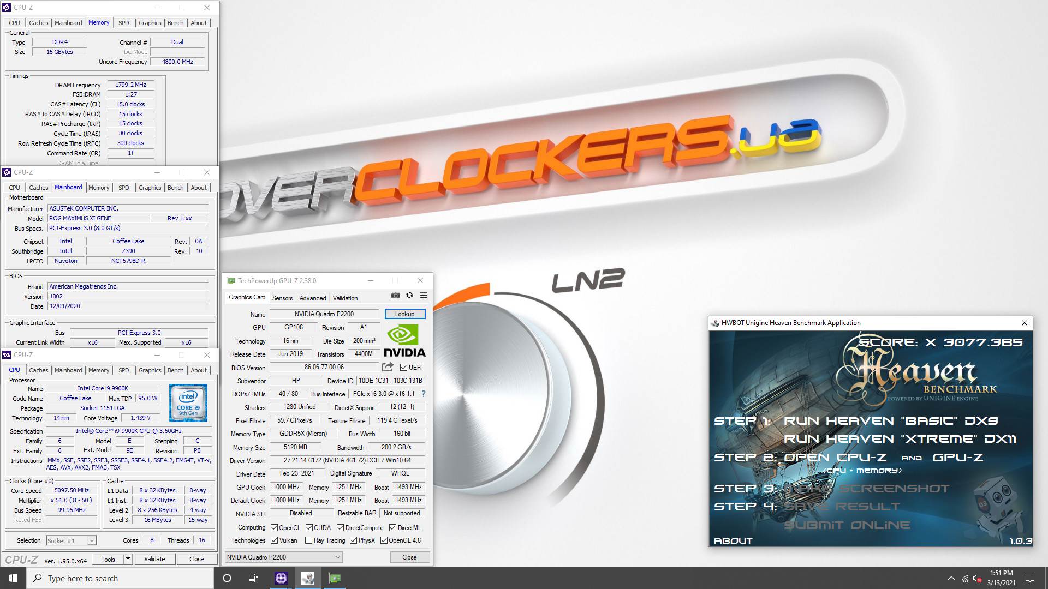Open the Windows Start menu
Image resolution: width=1048 pixels, height=589 pixels.
tap(13, 578)
